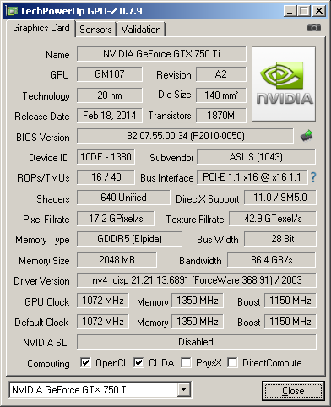This screenshot has height=407, width=331.
Task: Click the maximize window button
Action: (304, 11)
